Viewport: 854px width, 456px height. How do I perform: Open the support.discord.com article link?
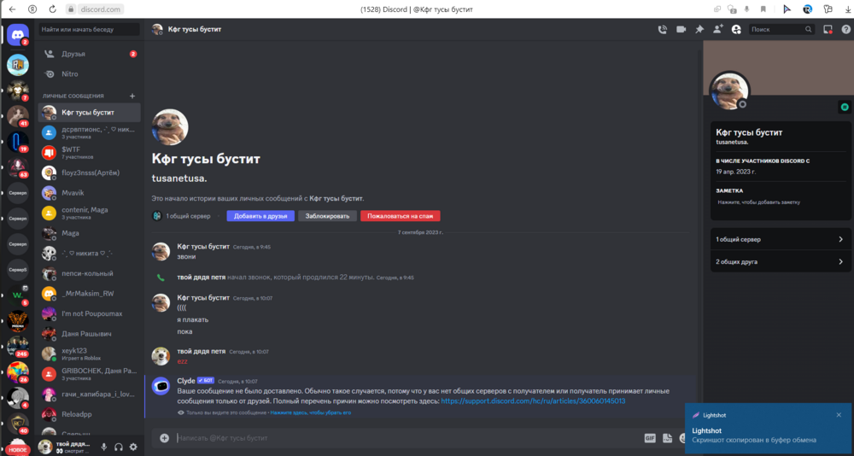[533, 401]
